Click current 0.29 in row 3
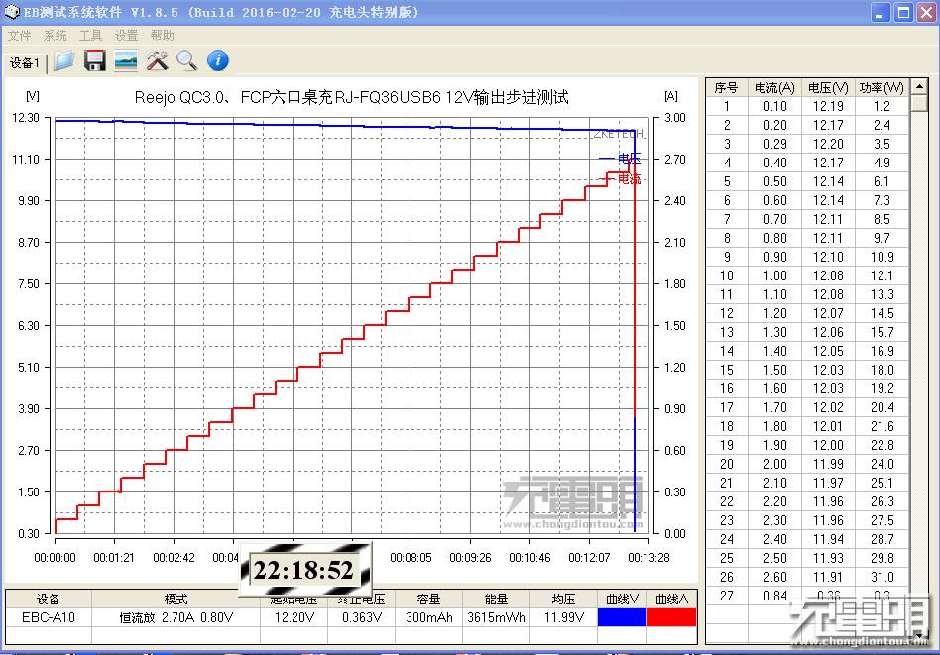The height and width of the screenshot is (655, 940). coord(774,144)
